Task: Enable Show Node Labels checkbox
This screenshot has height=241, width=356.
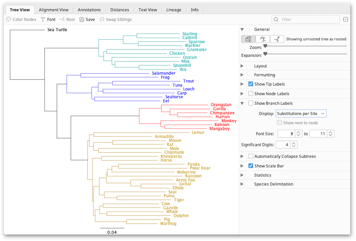Action: [251, 94]
